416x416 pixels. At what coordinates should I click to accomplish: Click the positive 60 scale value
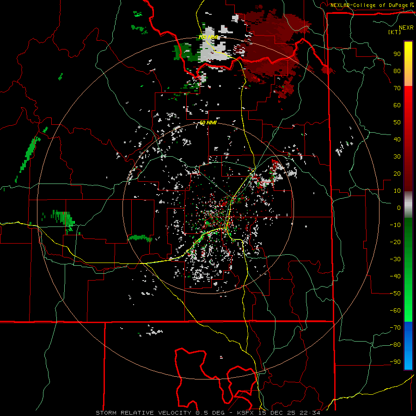[397, 105]
